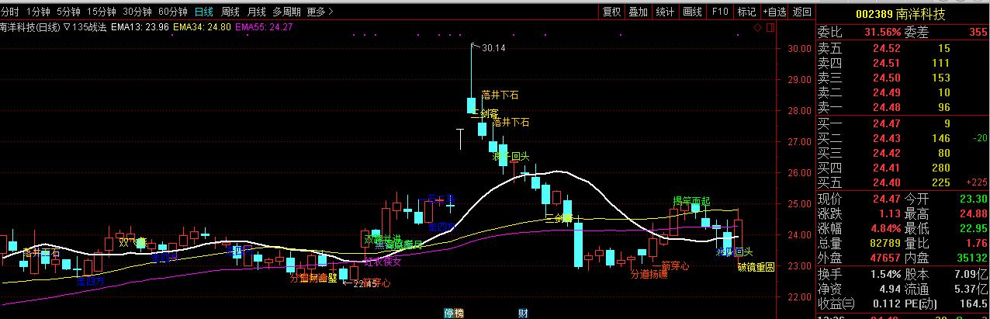Click the 破镜重圆 signal label
Viewport: 990px width, 319px height.
(756, 267)
